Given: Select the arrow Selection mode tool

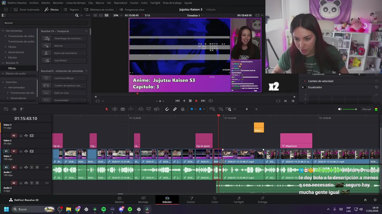Looking at the screenshot, I should click(107, 109).
